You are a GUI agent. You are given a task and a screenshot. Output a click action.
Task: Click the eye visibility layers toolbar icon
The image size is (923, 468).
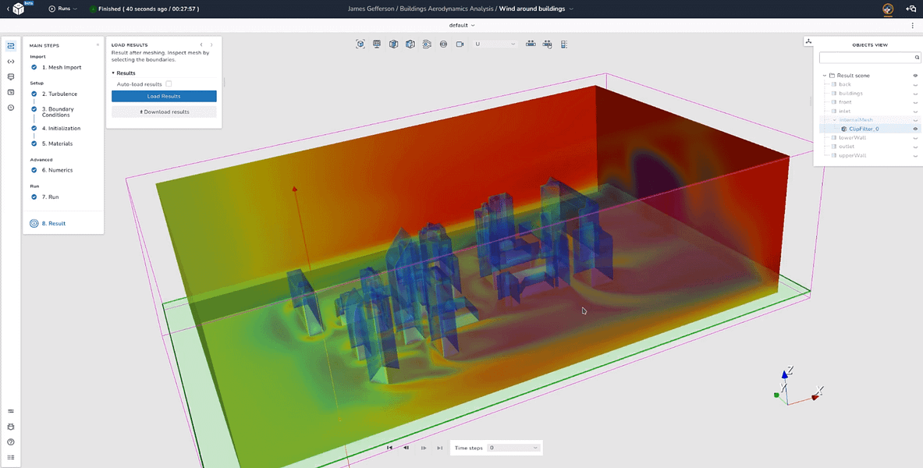tap(427, 44)
